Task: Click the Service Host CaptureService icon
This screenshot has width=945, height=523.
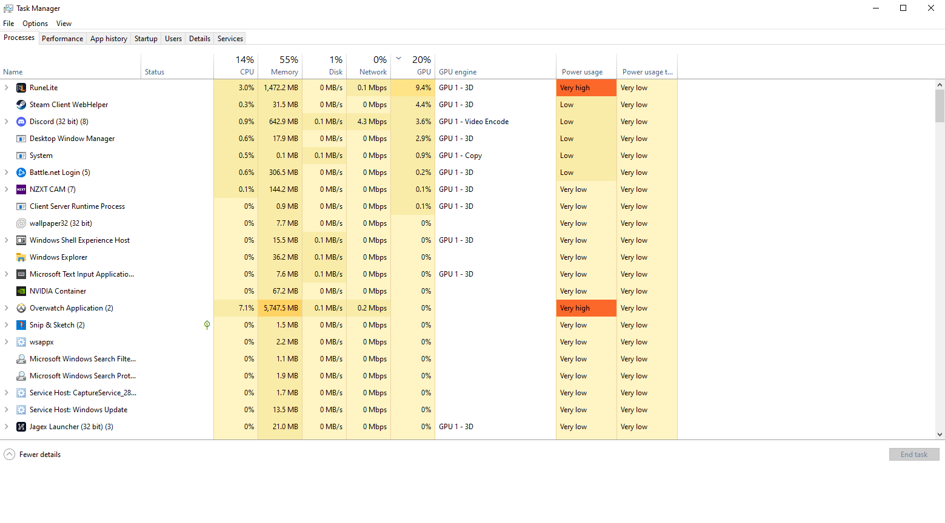Action: point(21,393)
